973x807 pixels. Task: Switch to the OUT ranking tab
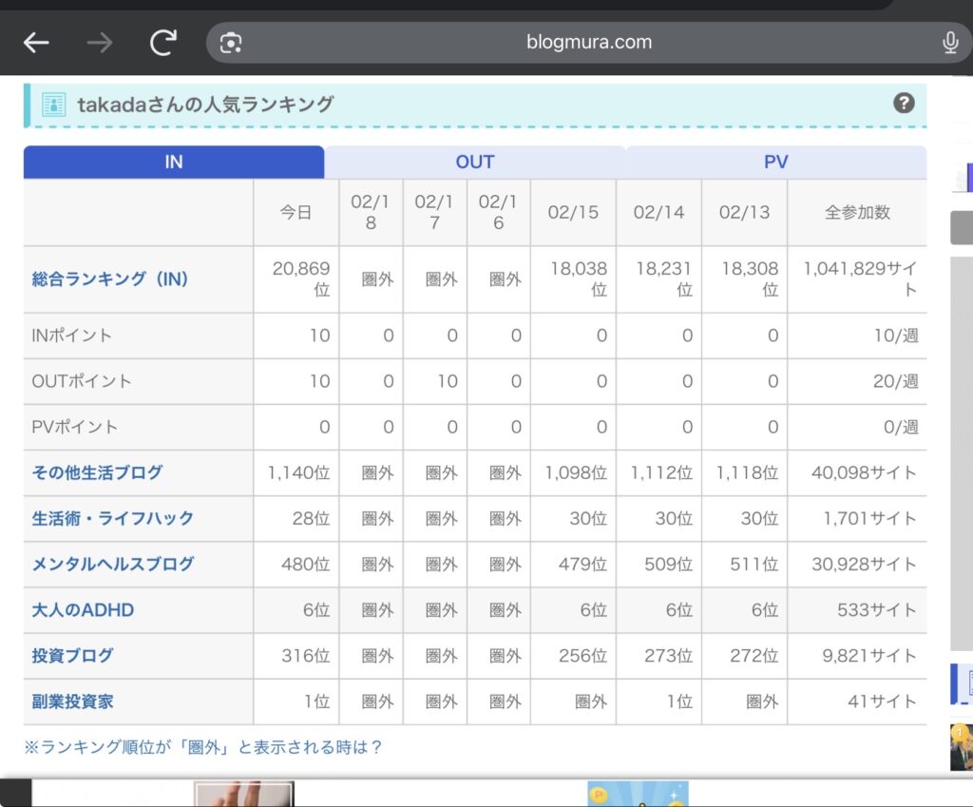pos(474,162)
